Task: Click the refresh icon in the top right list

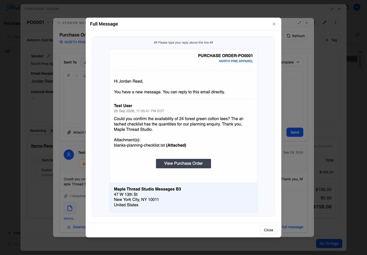Action: click(x=358, y=35)
